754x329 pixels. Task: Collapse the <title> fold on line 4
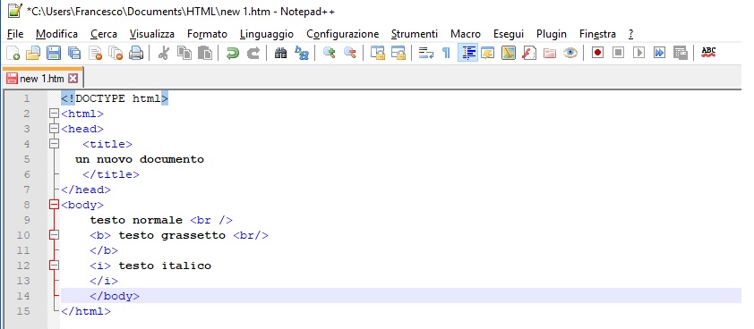[54, 144]
